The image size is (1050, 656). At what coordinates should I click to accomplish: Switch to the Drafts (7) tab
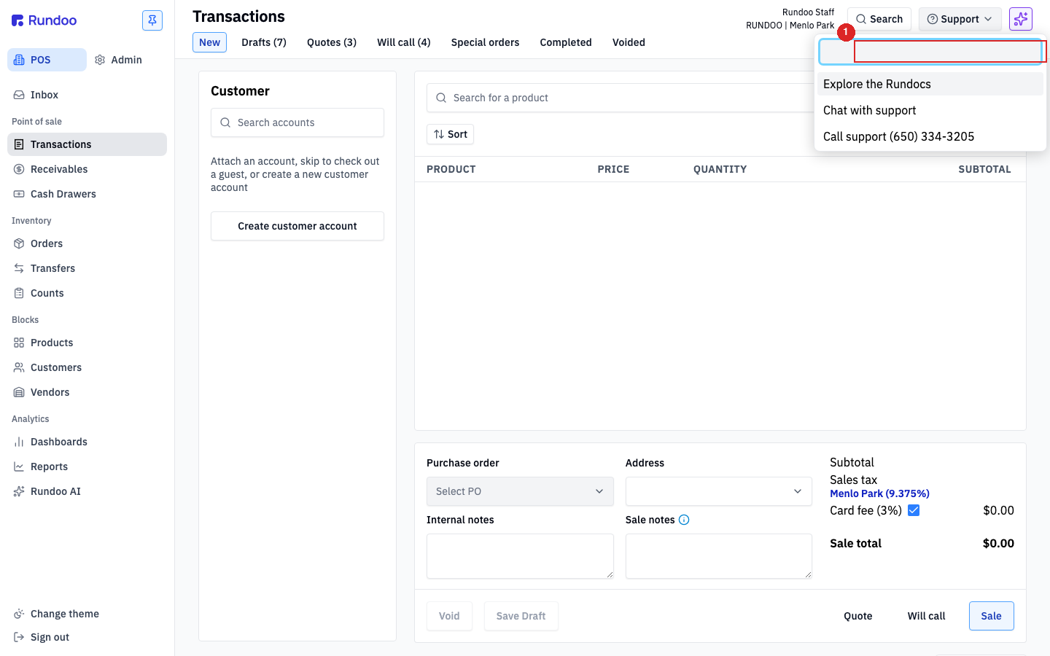click(x=264, y=42)
